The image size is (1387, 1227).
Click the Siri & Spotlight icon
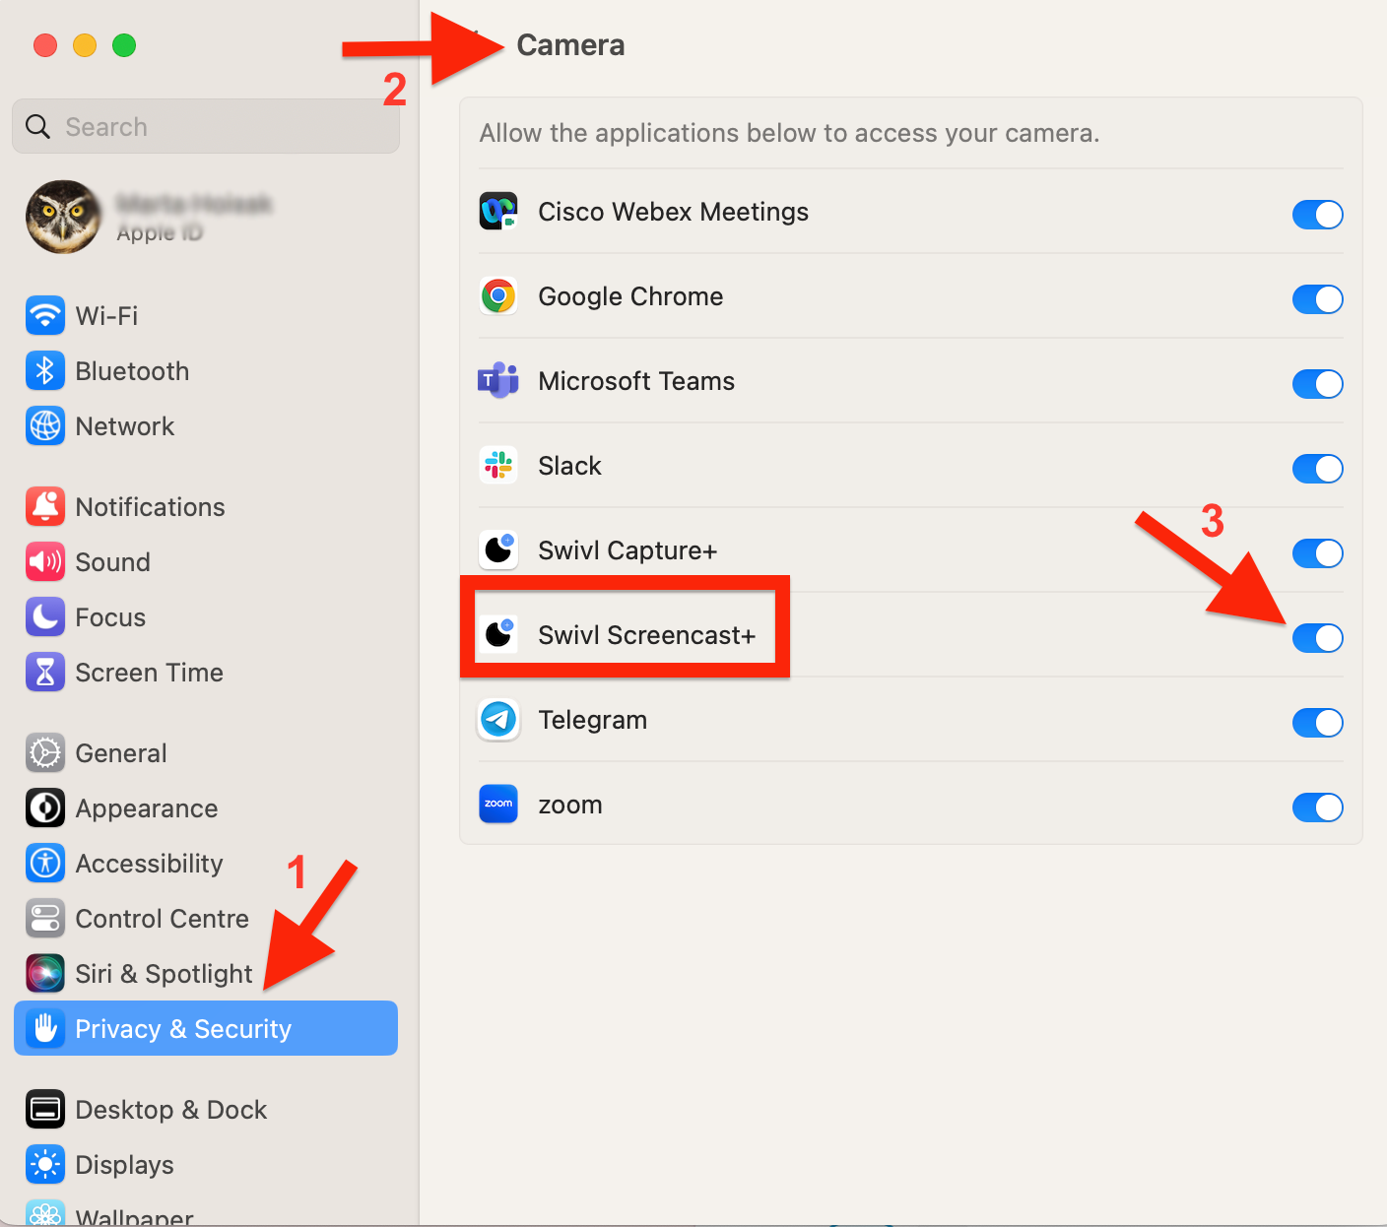coord(45,974)
